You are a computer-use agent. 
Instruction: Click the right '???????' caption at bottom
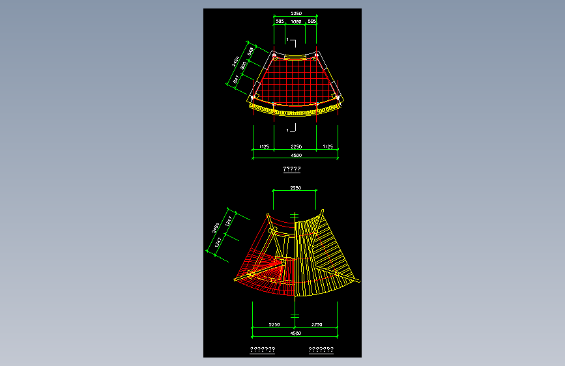(321, 349)
